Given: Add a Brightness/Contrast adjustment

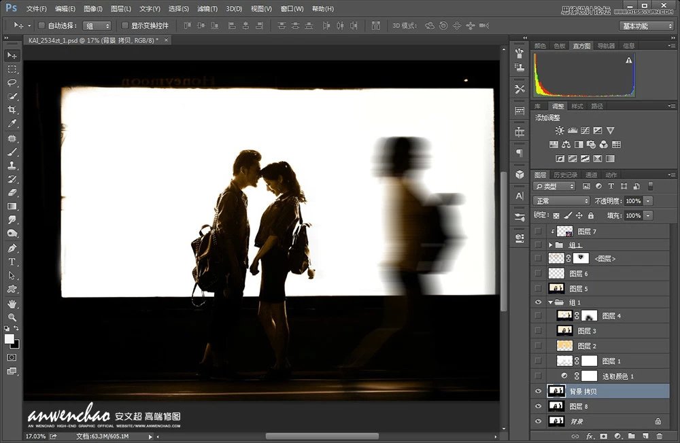Looking at the screenshot, I should [x=560, y=130].
